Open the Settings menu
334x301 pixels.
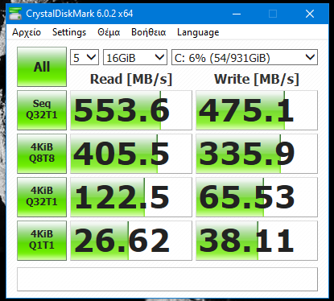coord(69,32)
